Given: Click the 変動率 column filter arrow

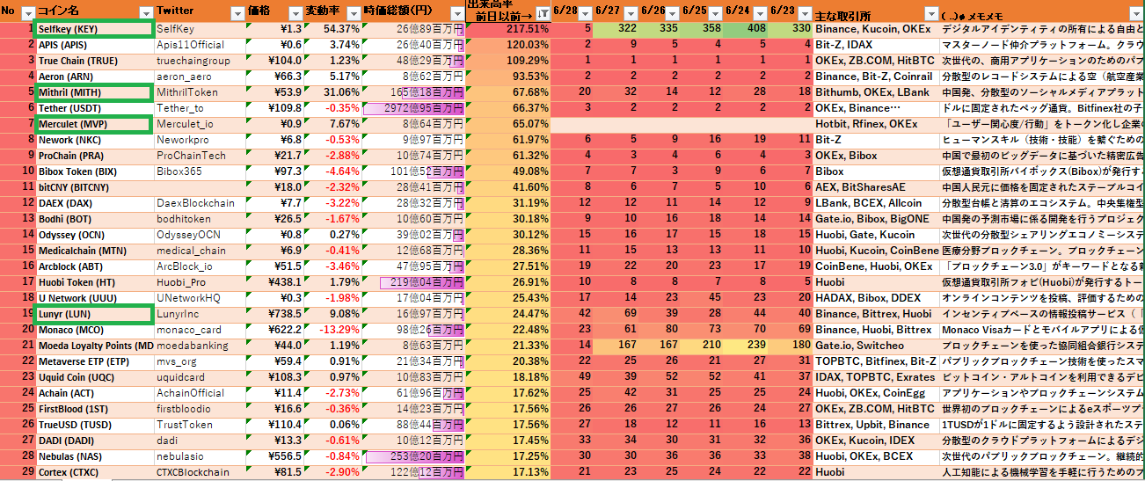Looking at the screenshot, I should (352, 13).
